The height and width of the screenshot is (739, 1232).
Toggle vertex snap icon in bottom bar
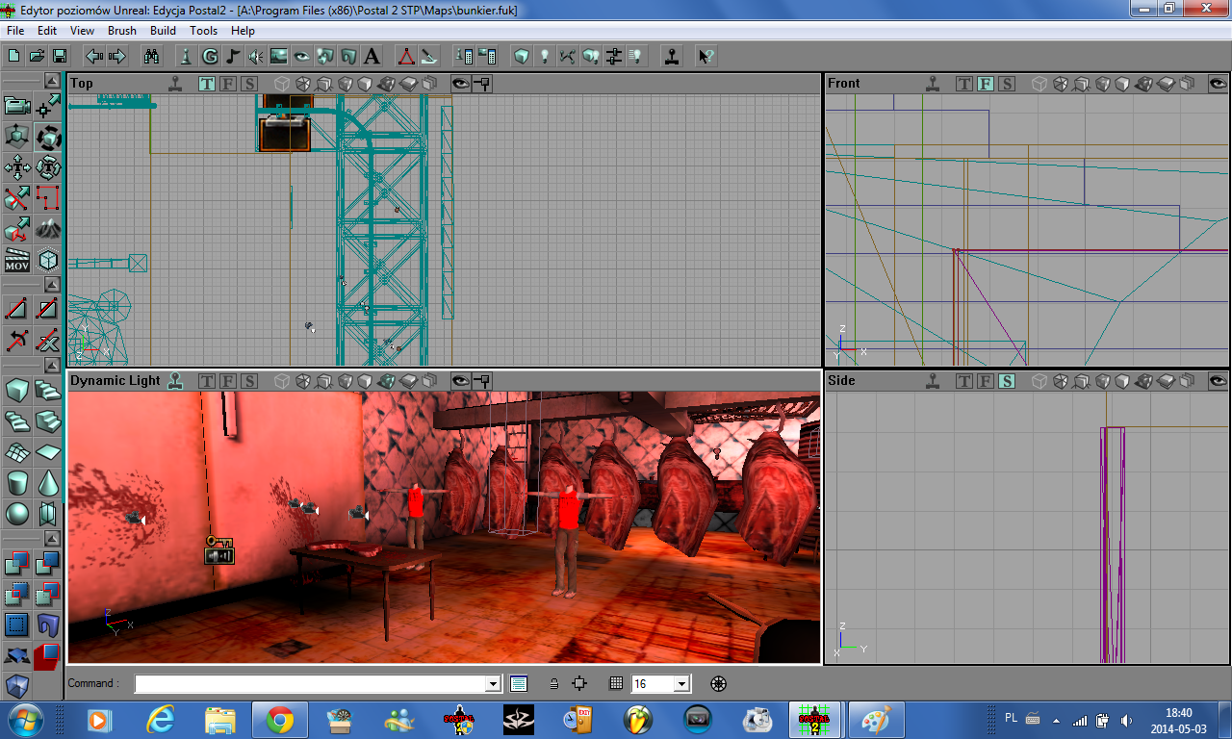(x=579, y=684)
